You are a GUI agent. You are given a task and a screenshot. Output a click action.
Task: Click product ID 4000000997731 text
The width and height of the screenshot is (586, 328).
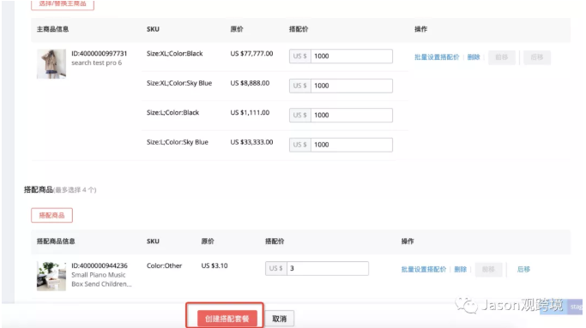(x=99, y=53)
